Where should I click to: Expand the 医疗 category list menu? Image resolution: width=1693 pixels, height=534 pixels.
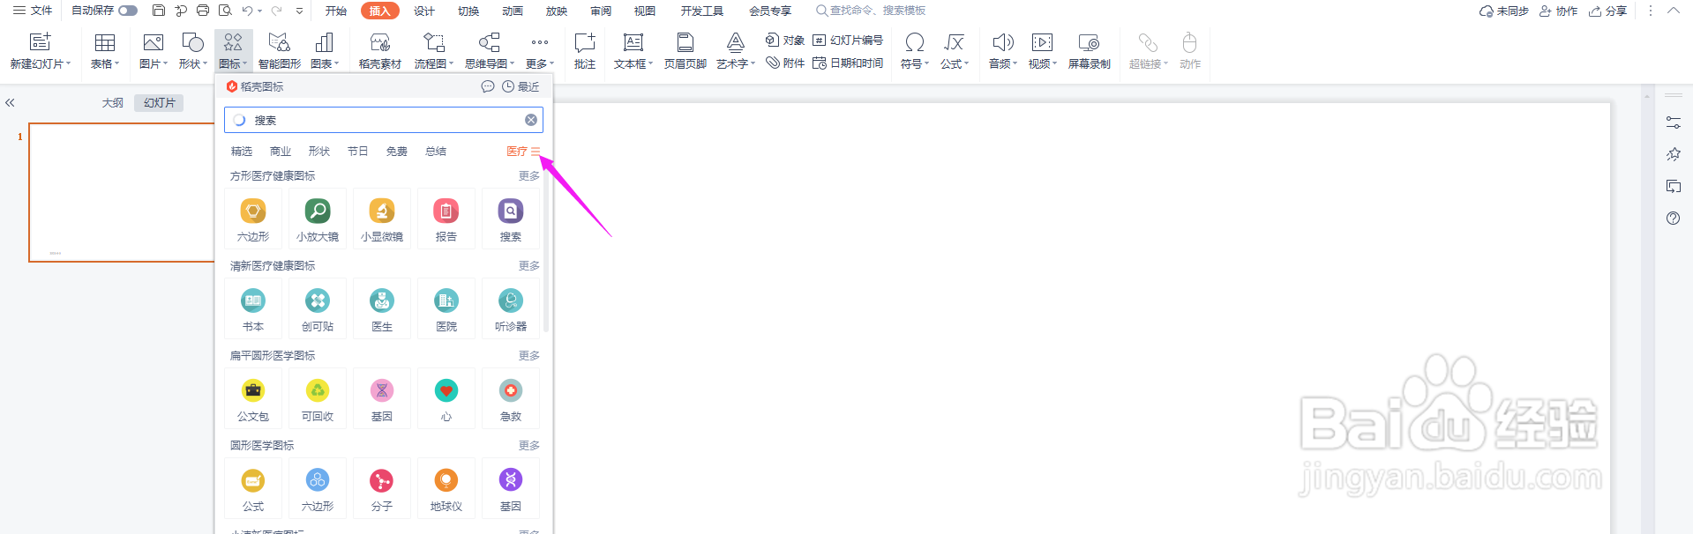(536, 152)
